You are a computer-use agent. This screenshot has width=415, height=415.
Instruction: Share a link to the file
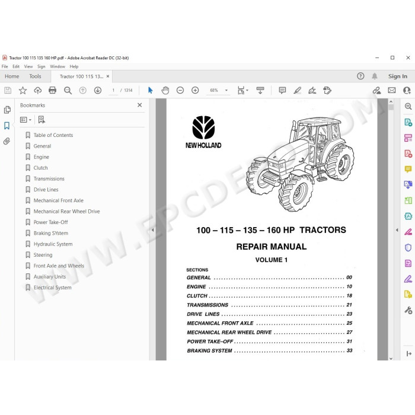click(376, 91)
